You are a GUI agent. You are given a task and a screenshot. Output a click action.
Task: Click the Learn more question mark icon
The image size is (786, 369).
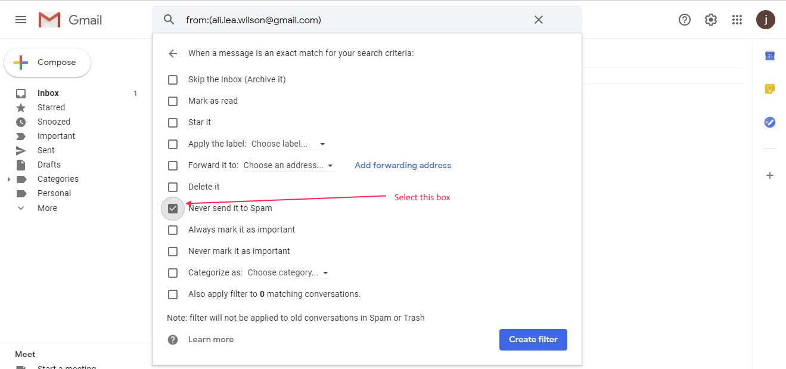click(x=173, y=340)
